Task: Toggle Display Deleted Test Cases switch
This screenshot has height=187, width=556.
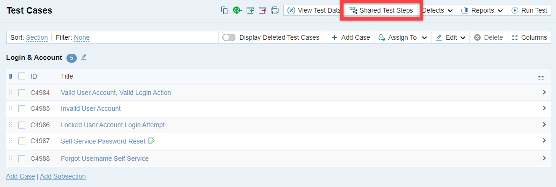Action: coord(229,37)
